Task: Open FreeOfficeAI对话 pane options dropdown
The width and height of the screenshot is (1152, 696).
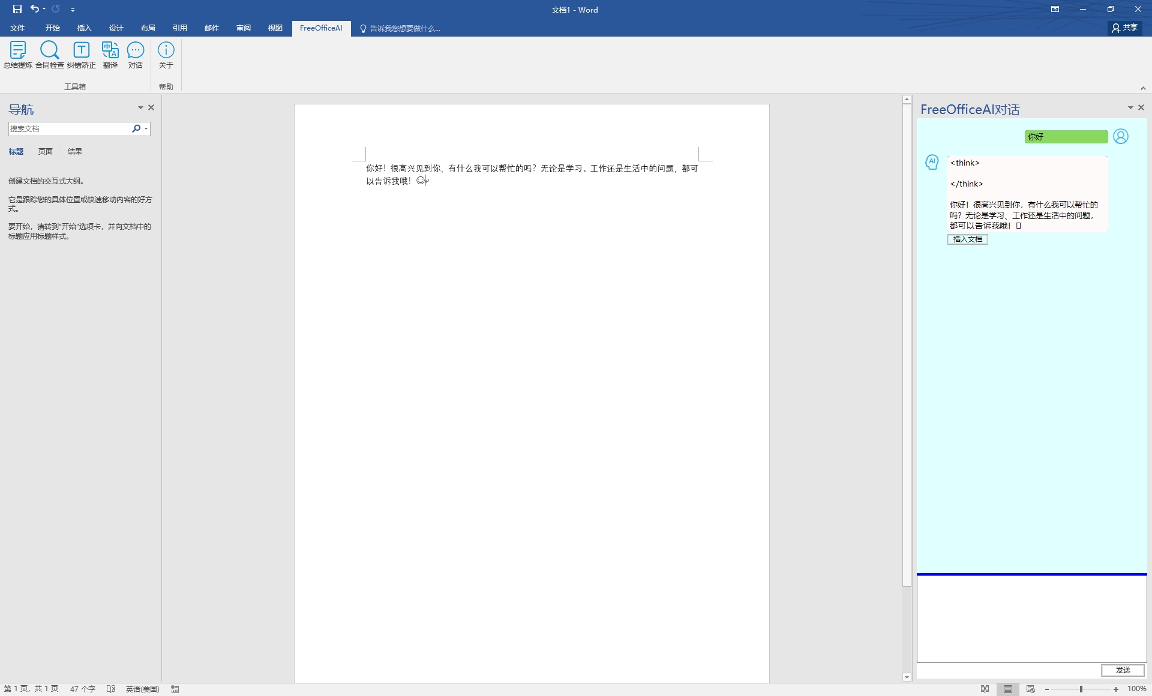Action: click(x=1130, y=107)
